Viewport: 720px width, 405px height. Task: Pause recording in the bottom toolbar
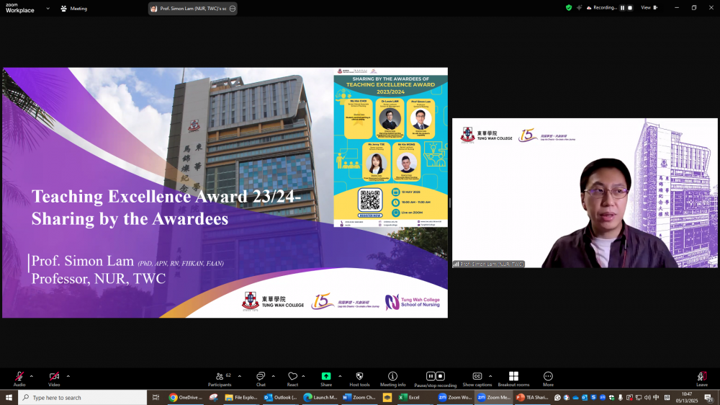coord(431,376)
